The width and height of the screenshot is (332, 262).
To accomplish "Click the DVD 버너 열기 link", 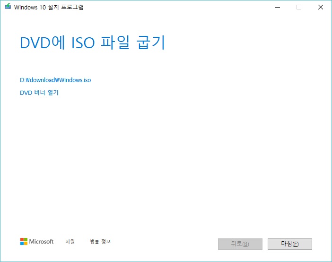I will (39, 93).
